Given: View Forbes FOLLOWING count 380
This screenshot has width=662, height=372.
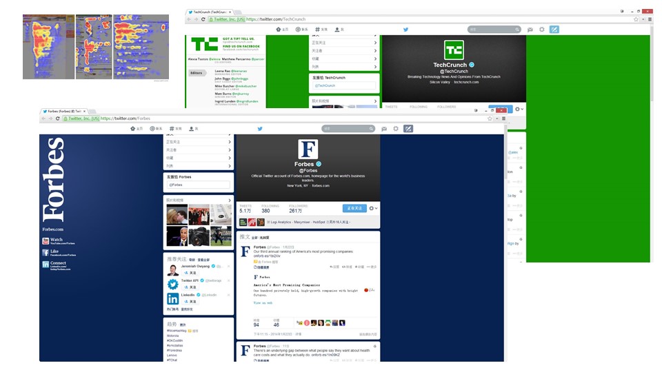Looking at the screenshot, I should point(270,209).
